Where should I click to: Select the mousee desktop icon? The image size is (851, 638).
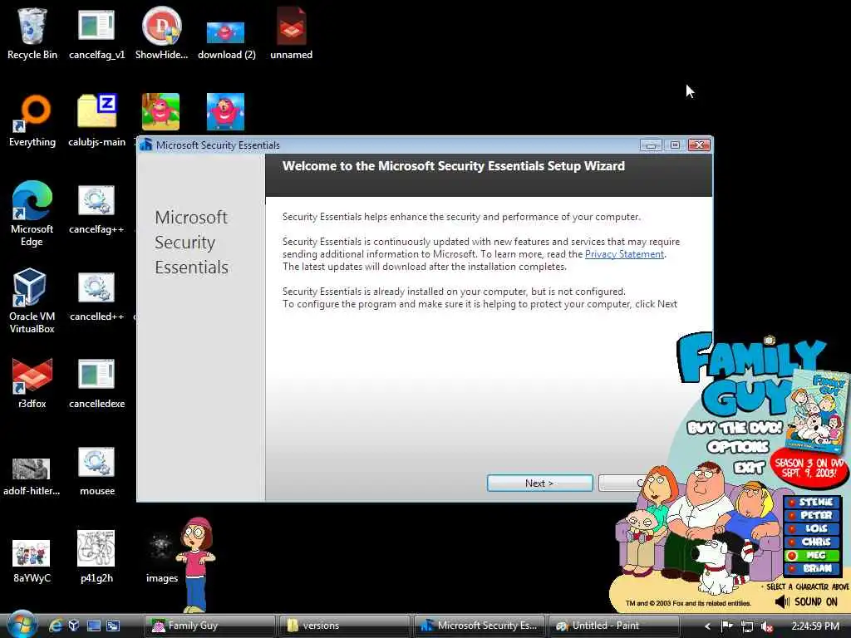click(96, 471)
